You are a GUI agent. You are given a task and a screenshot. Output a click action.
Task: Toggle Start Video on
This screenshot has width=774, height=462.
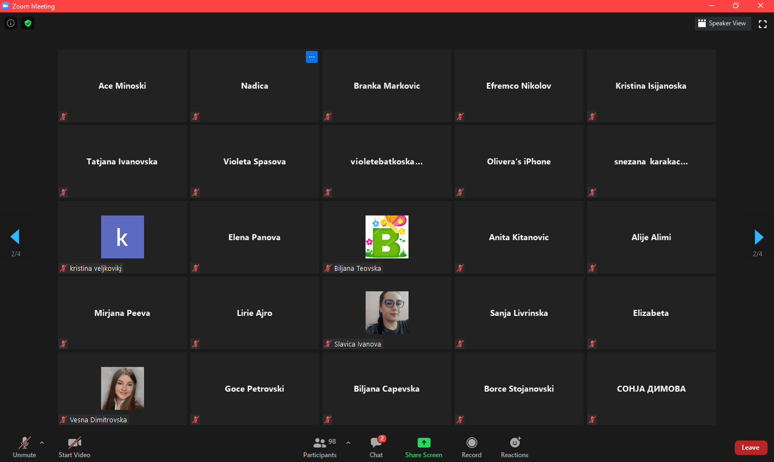74,446
